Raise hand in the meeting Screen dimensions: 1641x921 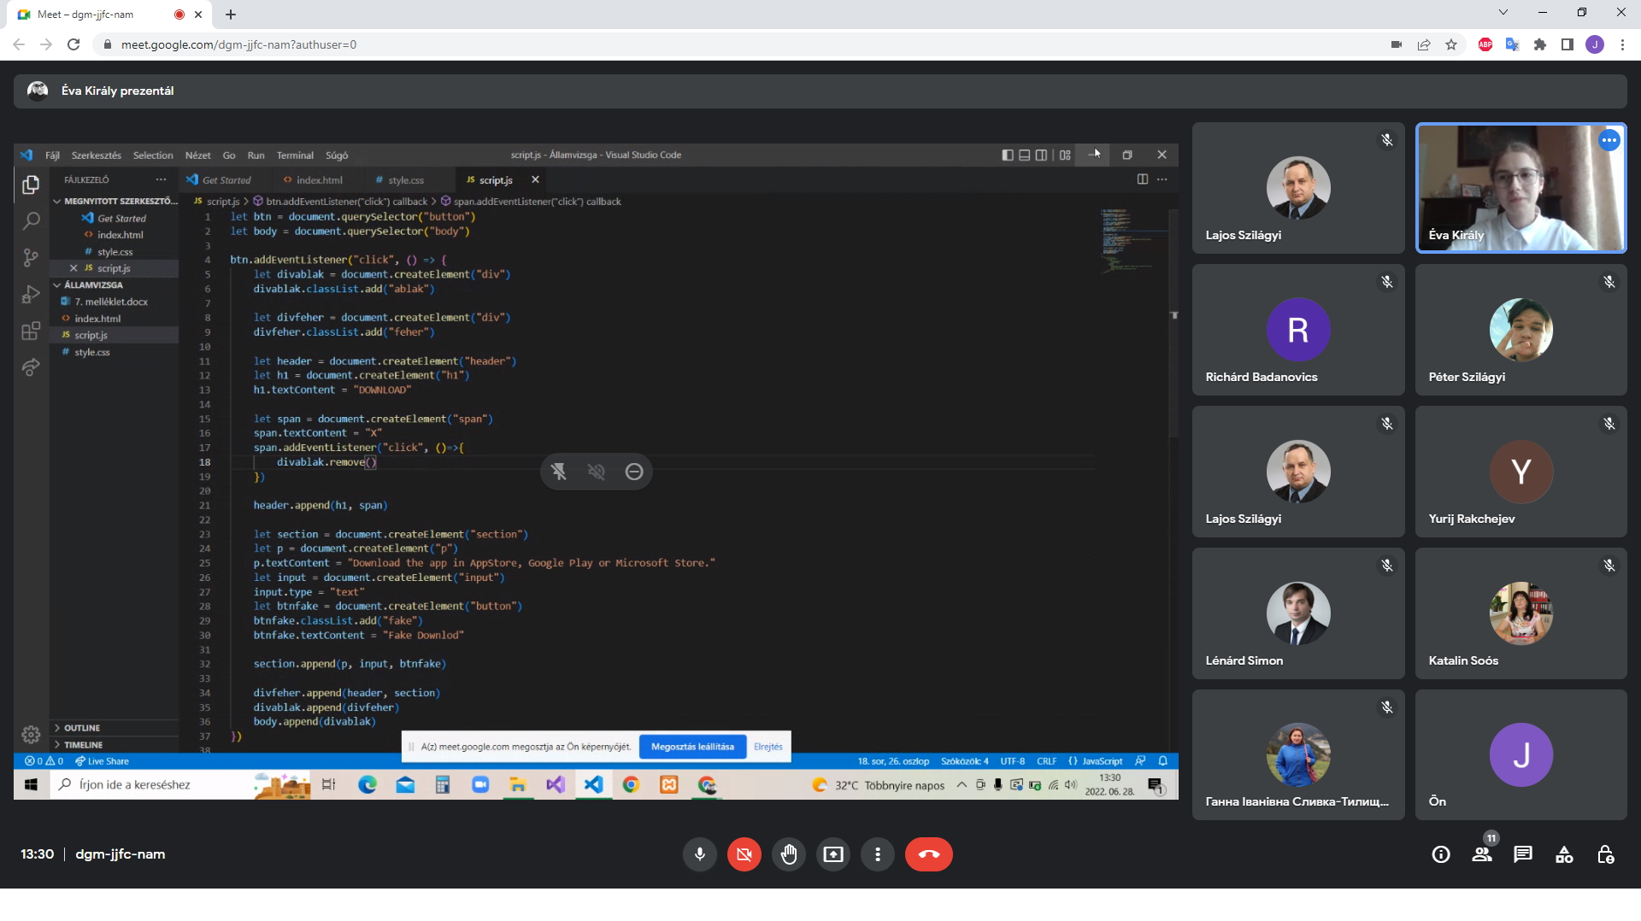(x=788, y=854)
